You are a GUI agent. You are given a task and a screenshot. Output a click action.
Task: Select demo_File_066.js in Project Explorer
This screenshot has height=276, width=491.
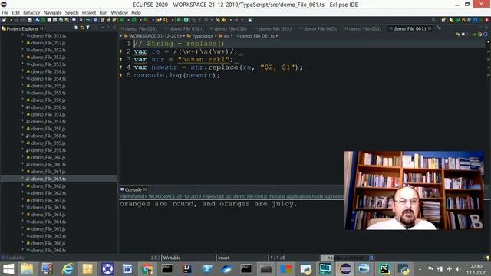pyautogui.click(x=48, y=244)
